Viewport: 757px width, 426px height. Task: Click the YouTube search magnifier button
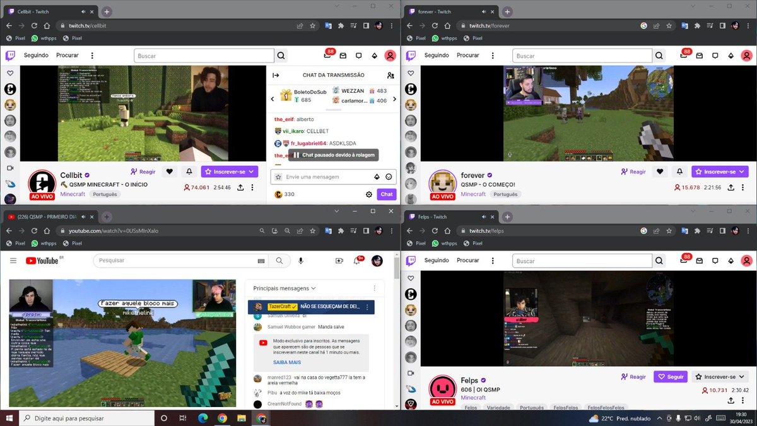pyautogui.click(x=279, y=261)
